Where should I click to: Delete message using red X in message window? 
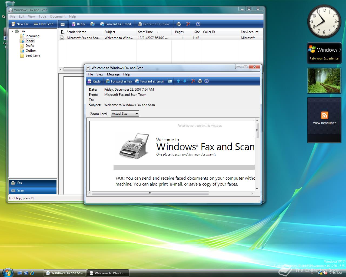193,81
